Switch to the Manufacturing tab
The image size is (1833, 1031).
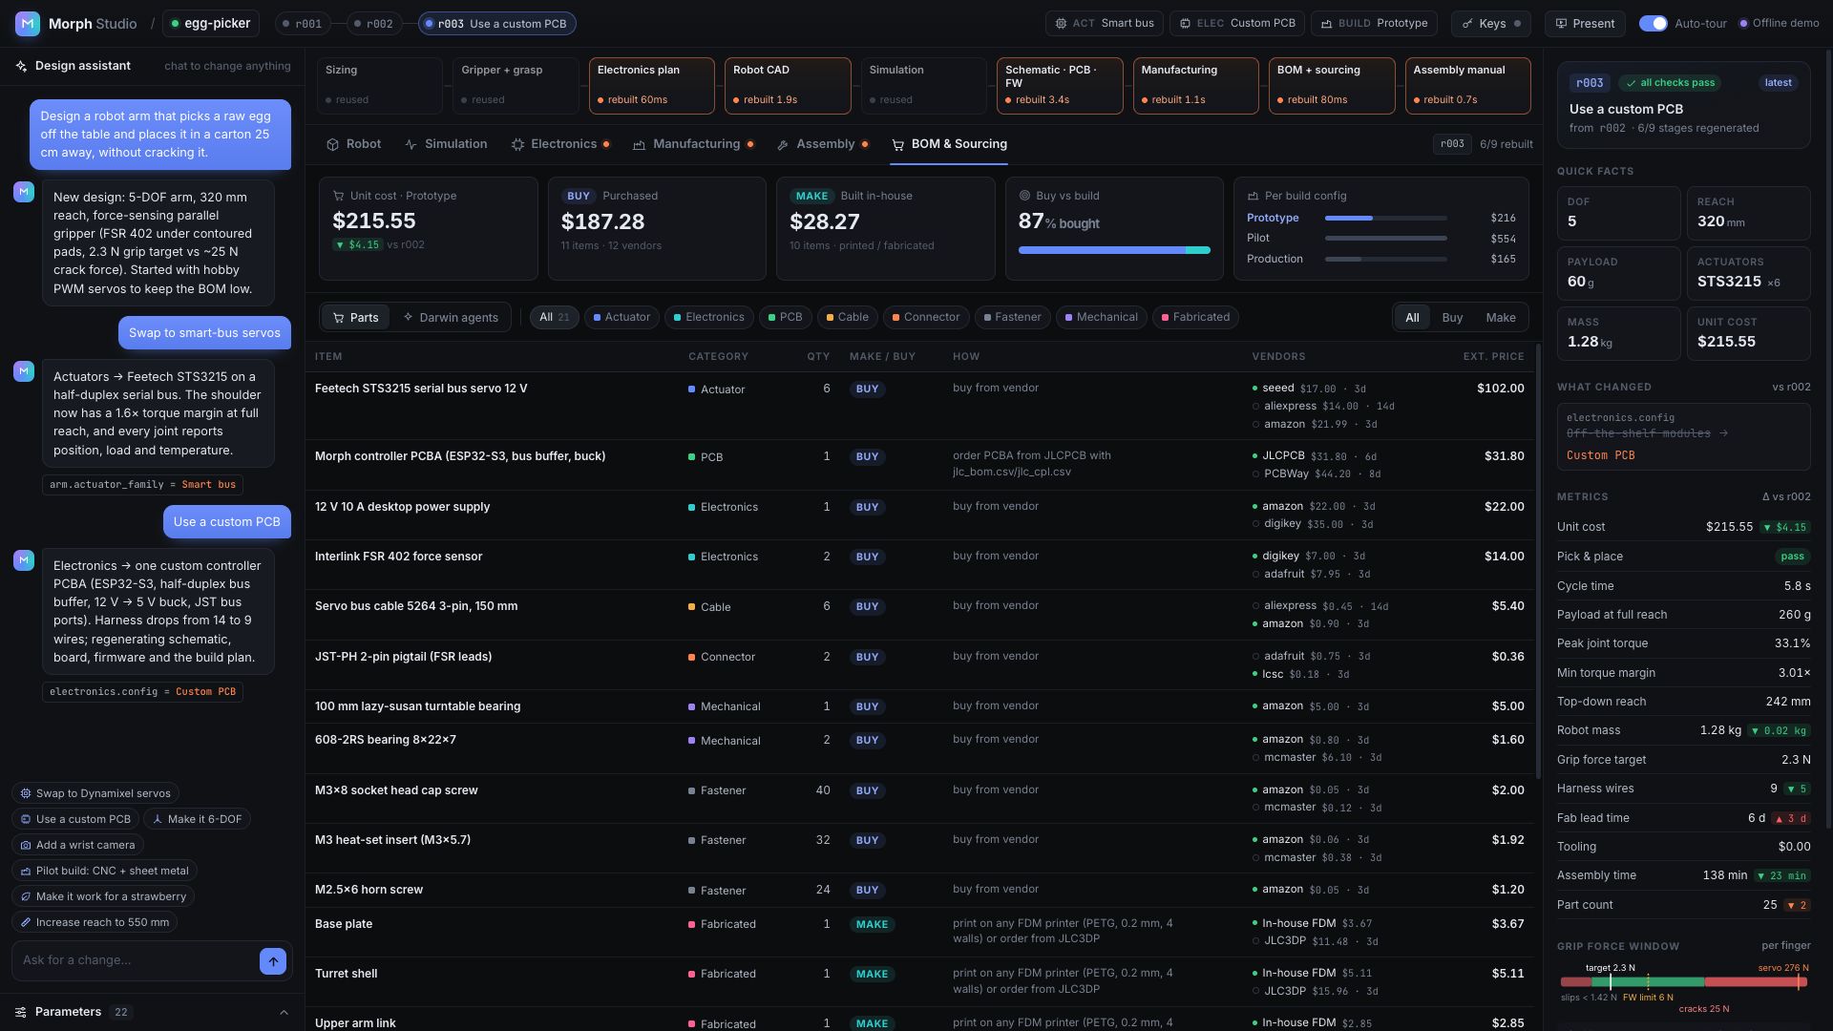pyautogui.click(x=694, y=144)
